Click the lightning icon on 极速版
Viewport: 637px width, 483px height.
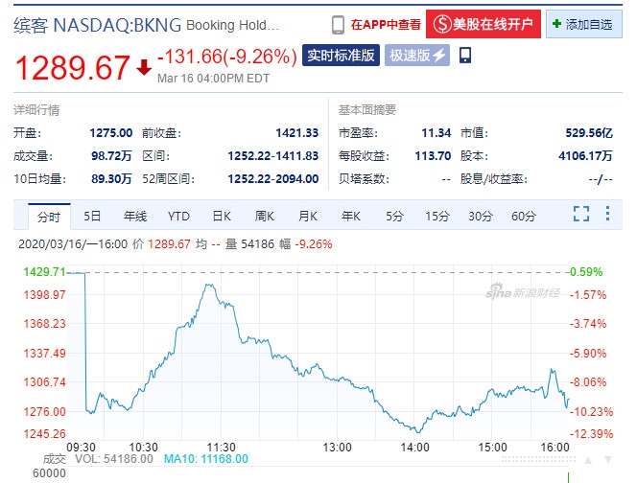[439, 56]
